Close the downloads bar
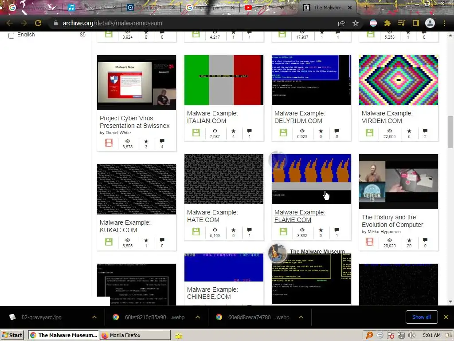This screenshot has width=454, height=341. pos(446,317)
